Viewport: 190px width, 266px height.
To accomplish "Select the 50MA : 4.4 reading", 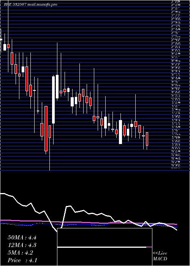I will pyautogui.click(x=22, y=237).
